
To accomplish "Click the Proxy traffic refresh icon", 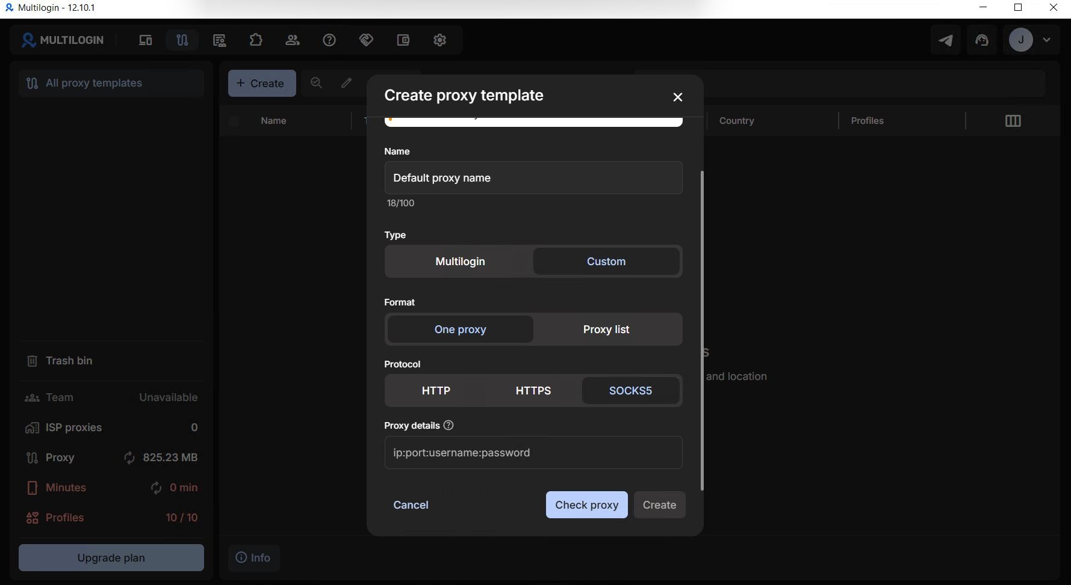I will (x=129, y=458).
